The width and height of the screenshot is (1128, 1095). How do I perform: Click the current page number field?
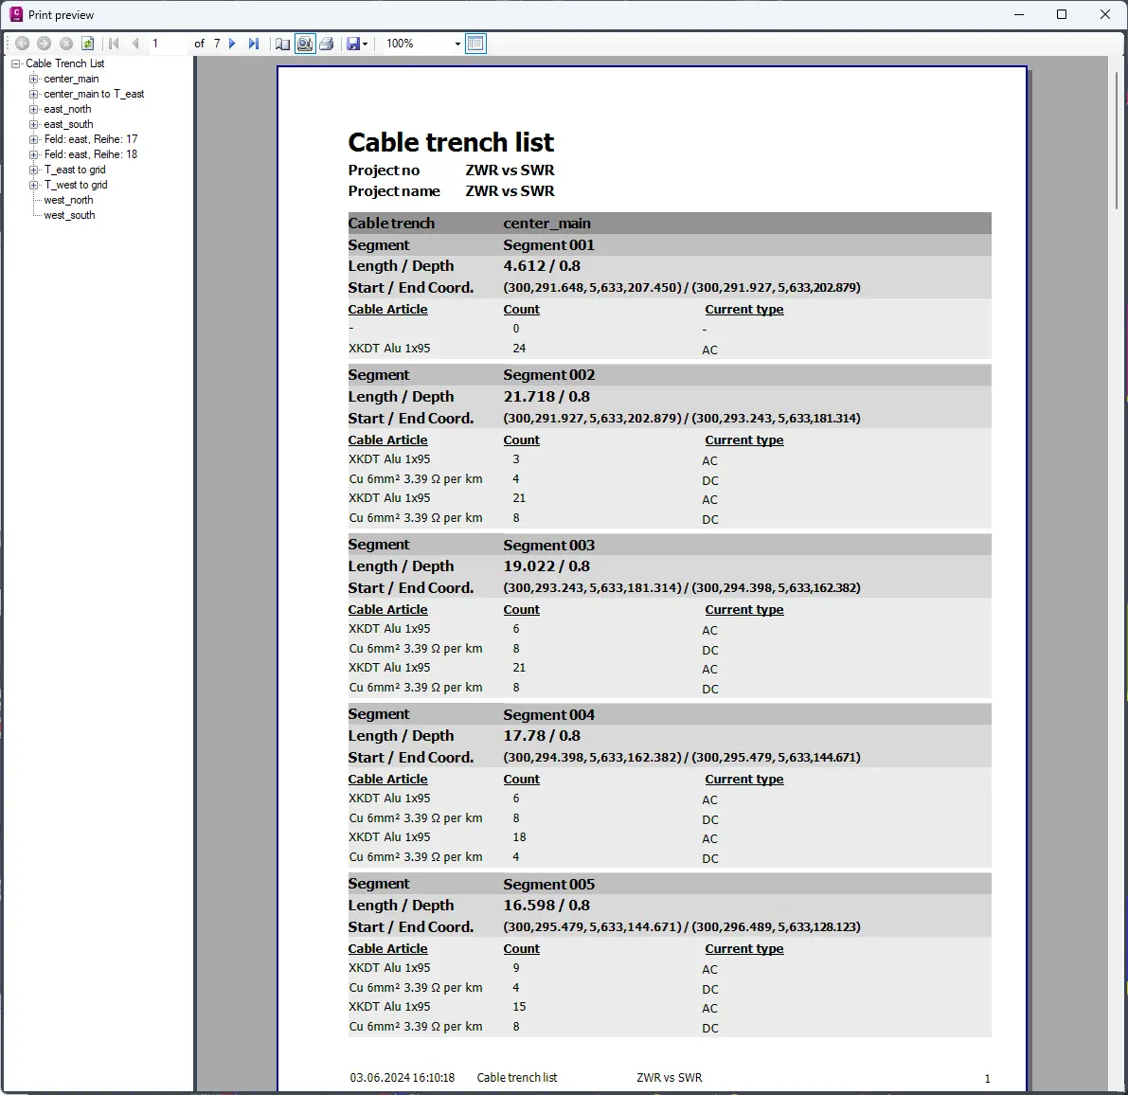(x=167, y=44)
